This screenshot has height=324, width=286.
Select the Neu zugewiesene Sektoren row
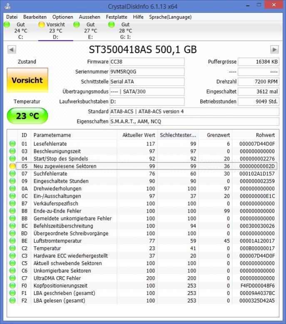[143, 166]
